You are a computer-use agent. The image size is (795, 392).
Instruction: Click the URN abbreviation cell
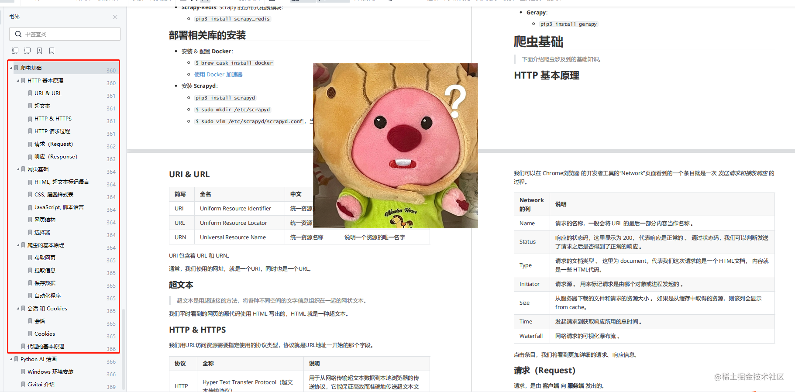pos(182,237)
